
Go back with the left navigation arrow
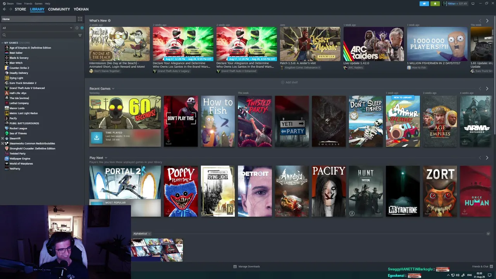pyautogui.click(x=4, y=9)
